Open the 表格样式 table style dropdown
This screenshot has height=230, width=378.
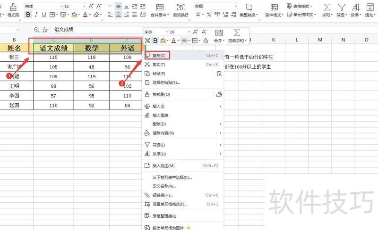(299, 6)
